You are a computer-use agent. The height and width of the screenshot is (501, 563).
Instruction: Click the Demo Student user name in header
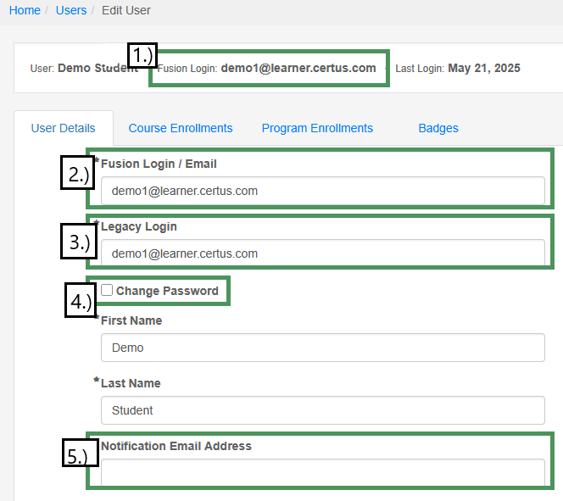click(98, 68)
